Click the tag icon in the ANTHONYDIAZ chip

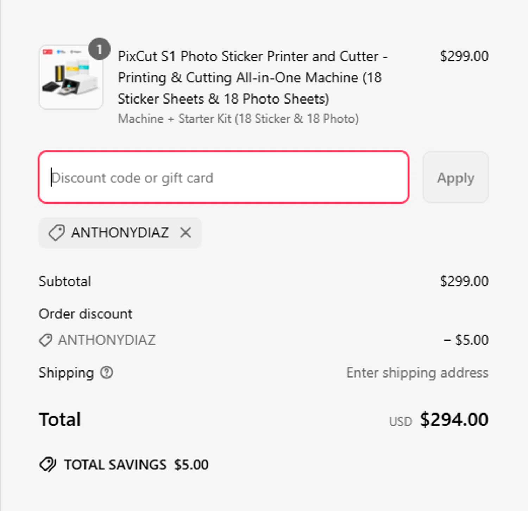tap(56, 232)
